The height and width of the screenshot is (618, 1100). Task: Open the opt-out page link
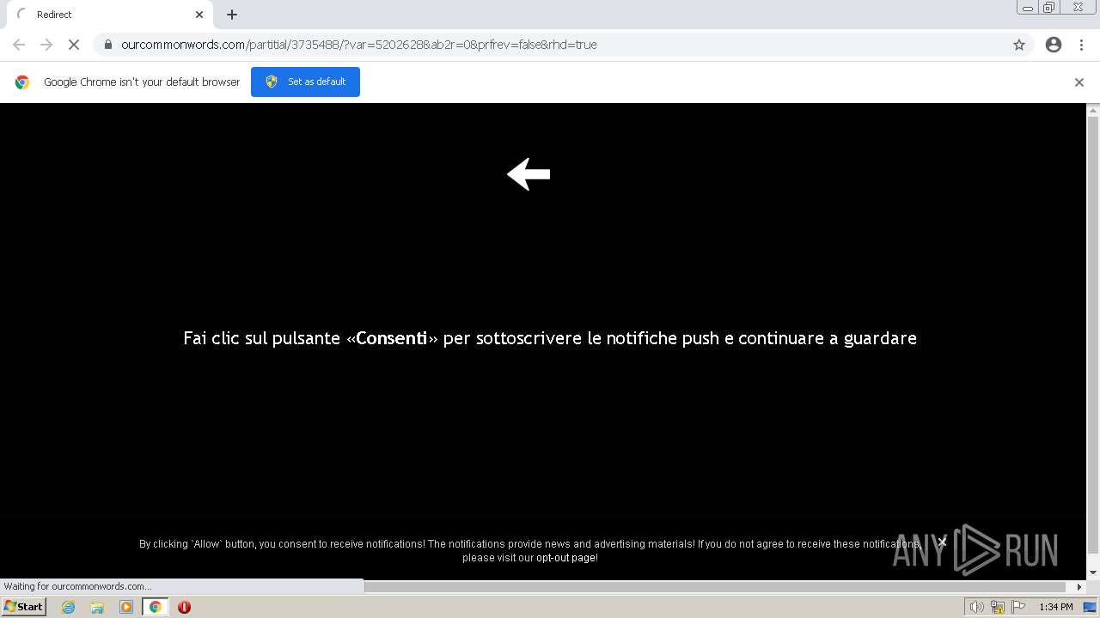pos(565,558)
